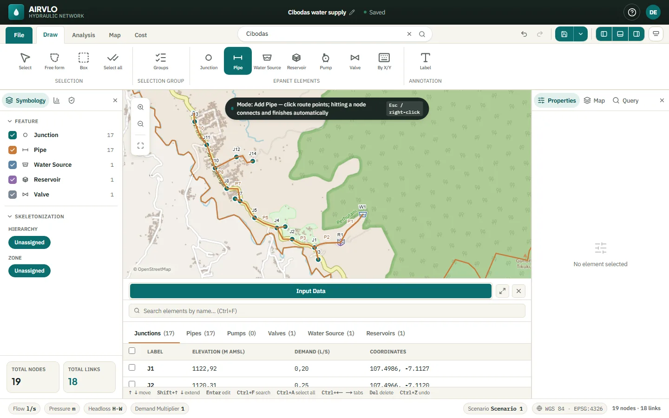
Task: Switch to the Analysis ribbon tab
Action: pyautogui.click(x=84, y=35)
